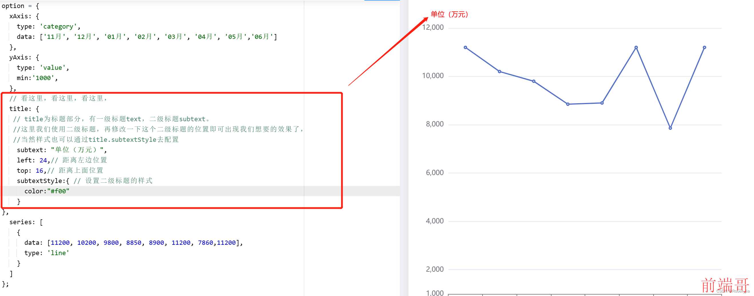The height and width of the screenshot is (296, 754).
Task: Click the 8900 value in series data
Action: pos(156,243)
